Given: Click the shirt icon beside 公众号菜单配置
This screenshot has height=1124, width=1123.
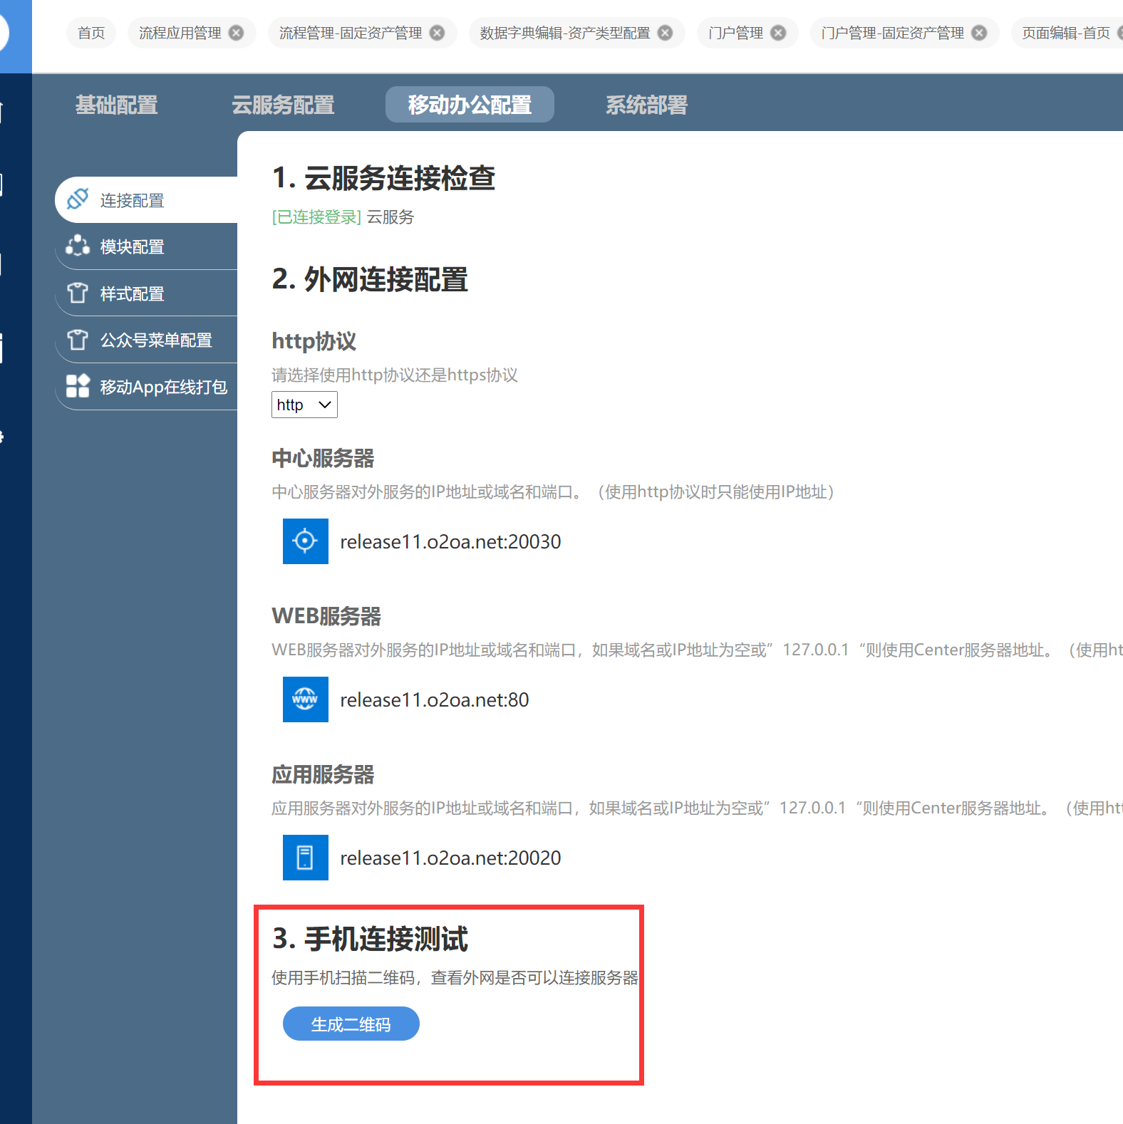Looking at the screenshot, I should (x=78, y=340).
